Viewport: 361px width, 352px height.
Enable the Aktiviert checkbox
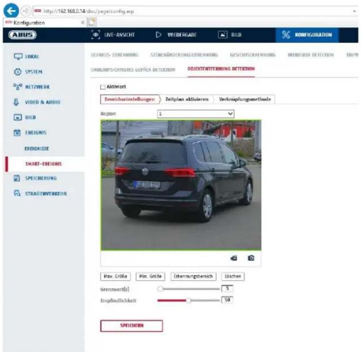103,87
